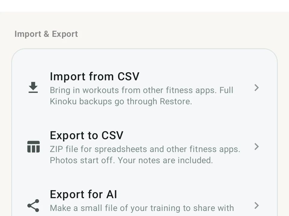Click the word "Restore" in import description

[176, 101]
